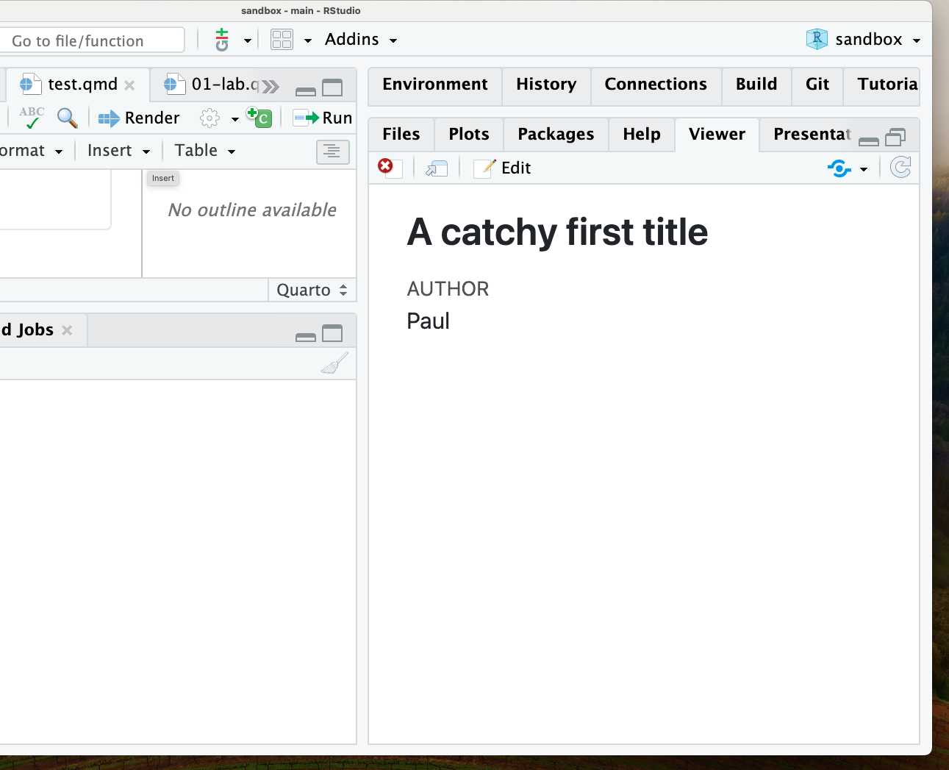The image size is (949, 770).
Task: Open the sandbox project menu
Action: [x=863, y=40]
